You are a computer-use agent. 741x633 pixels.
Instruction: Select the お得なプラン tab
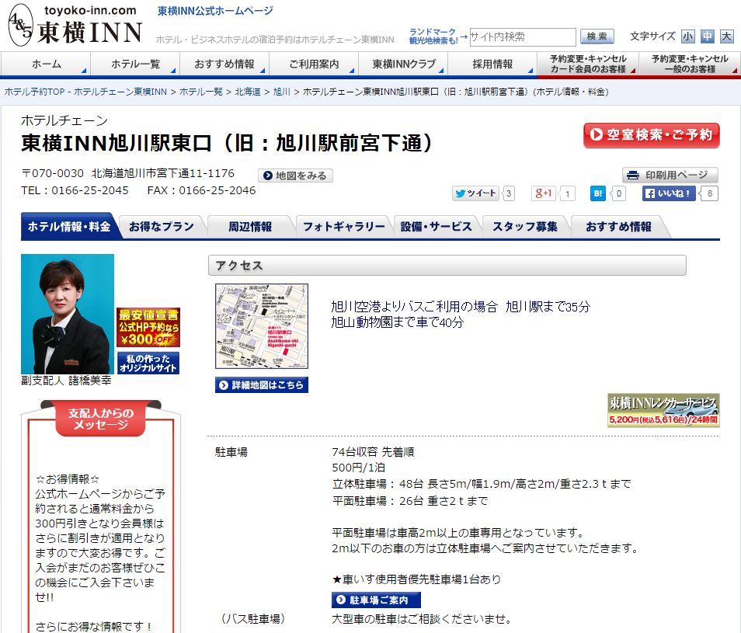pos(161,227)
